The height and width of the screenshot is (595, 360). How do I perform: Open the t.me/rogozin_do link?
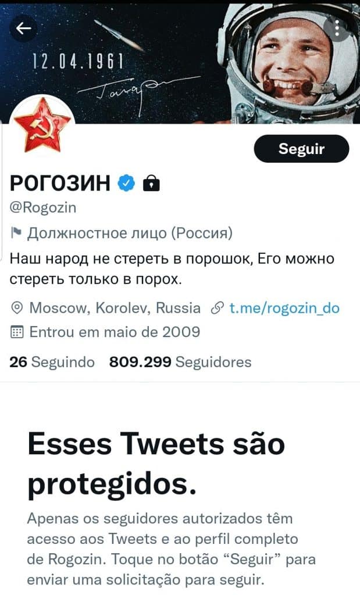pos(284,308)
